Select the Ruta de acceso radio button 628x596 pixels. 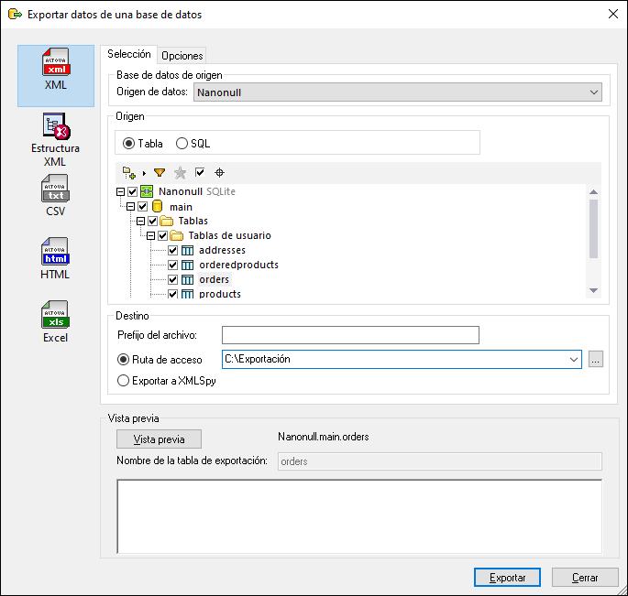coord(123,360)
